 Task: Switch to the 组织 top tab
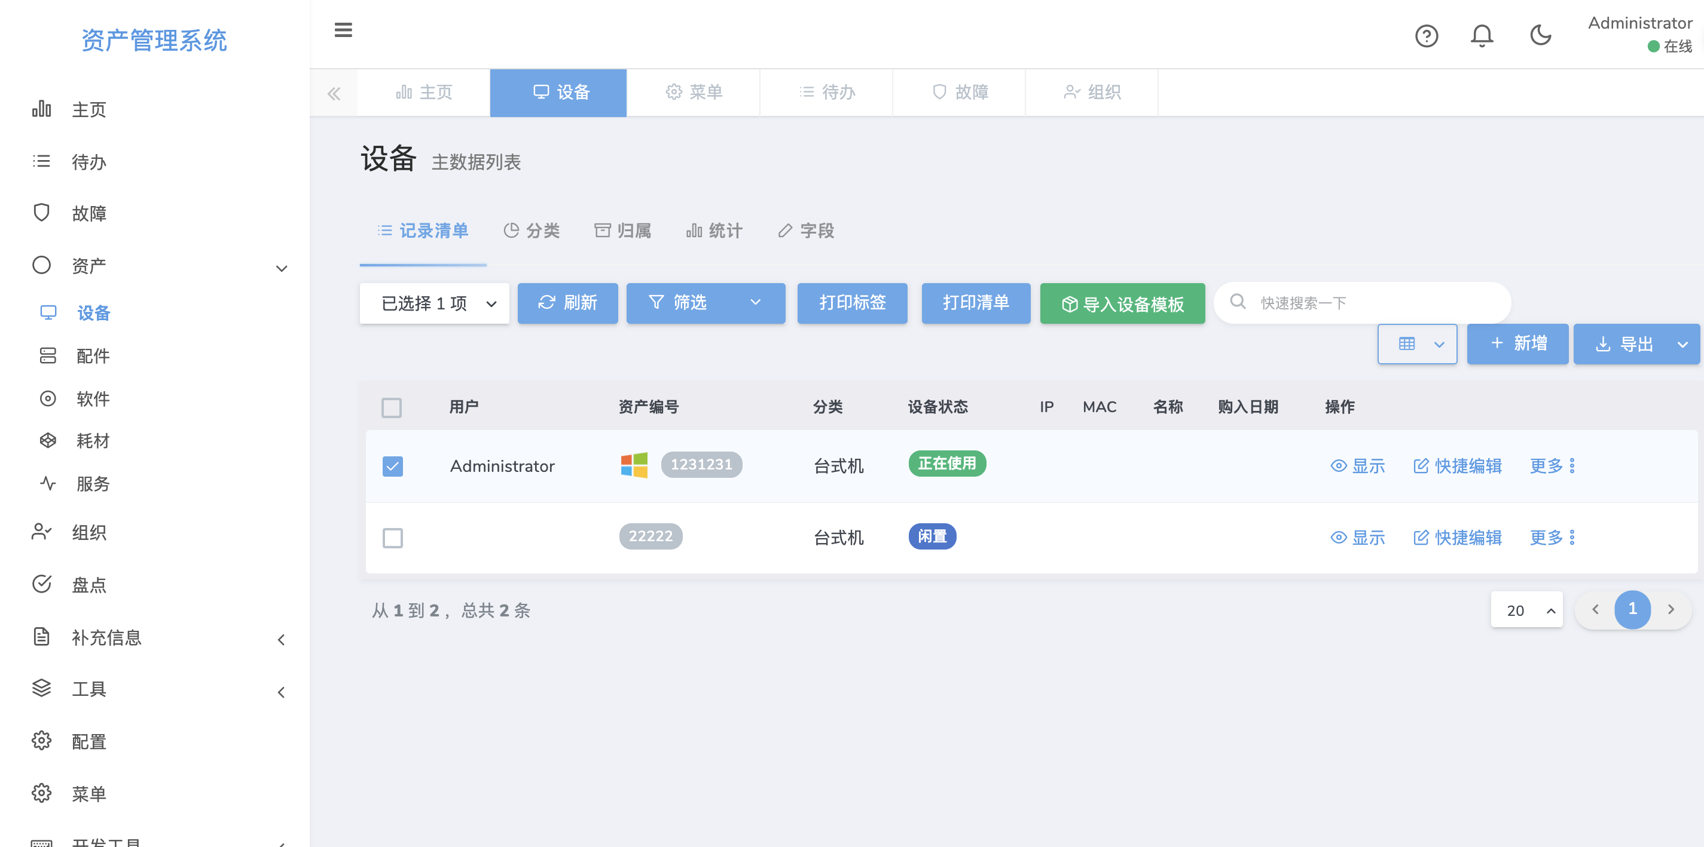1092,93
